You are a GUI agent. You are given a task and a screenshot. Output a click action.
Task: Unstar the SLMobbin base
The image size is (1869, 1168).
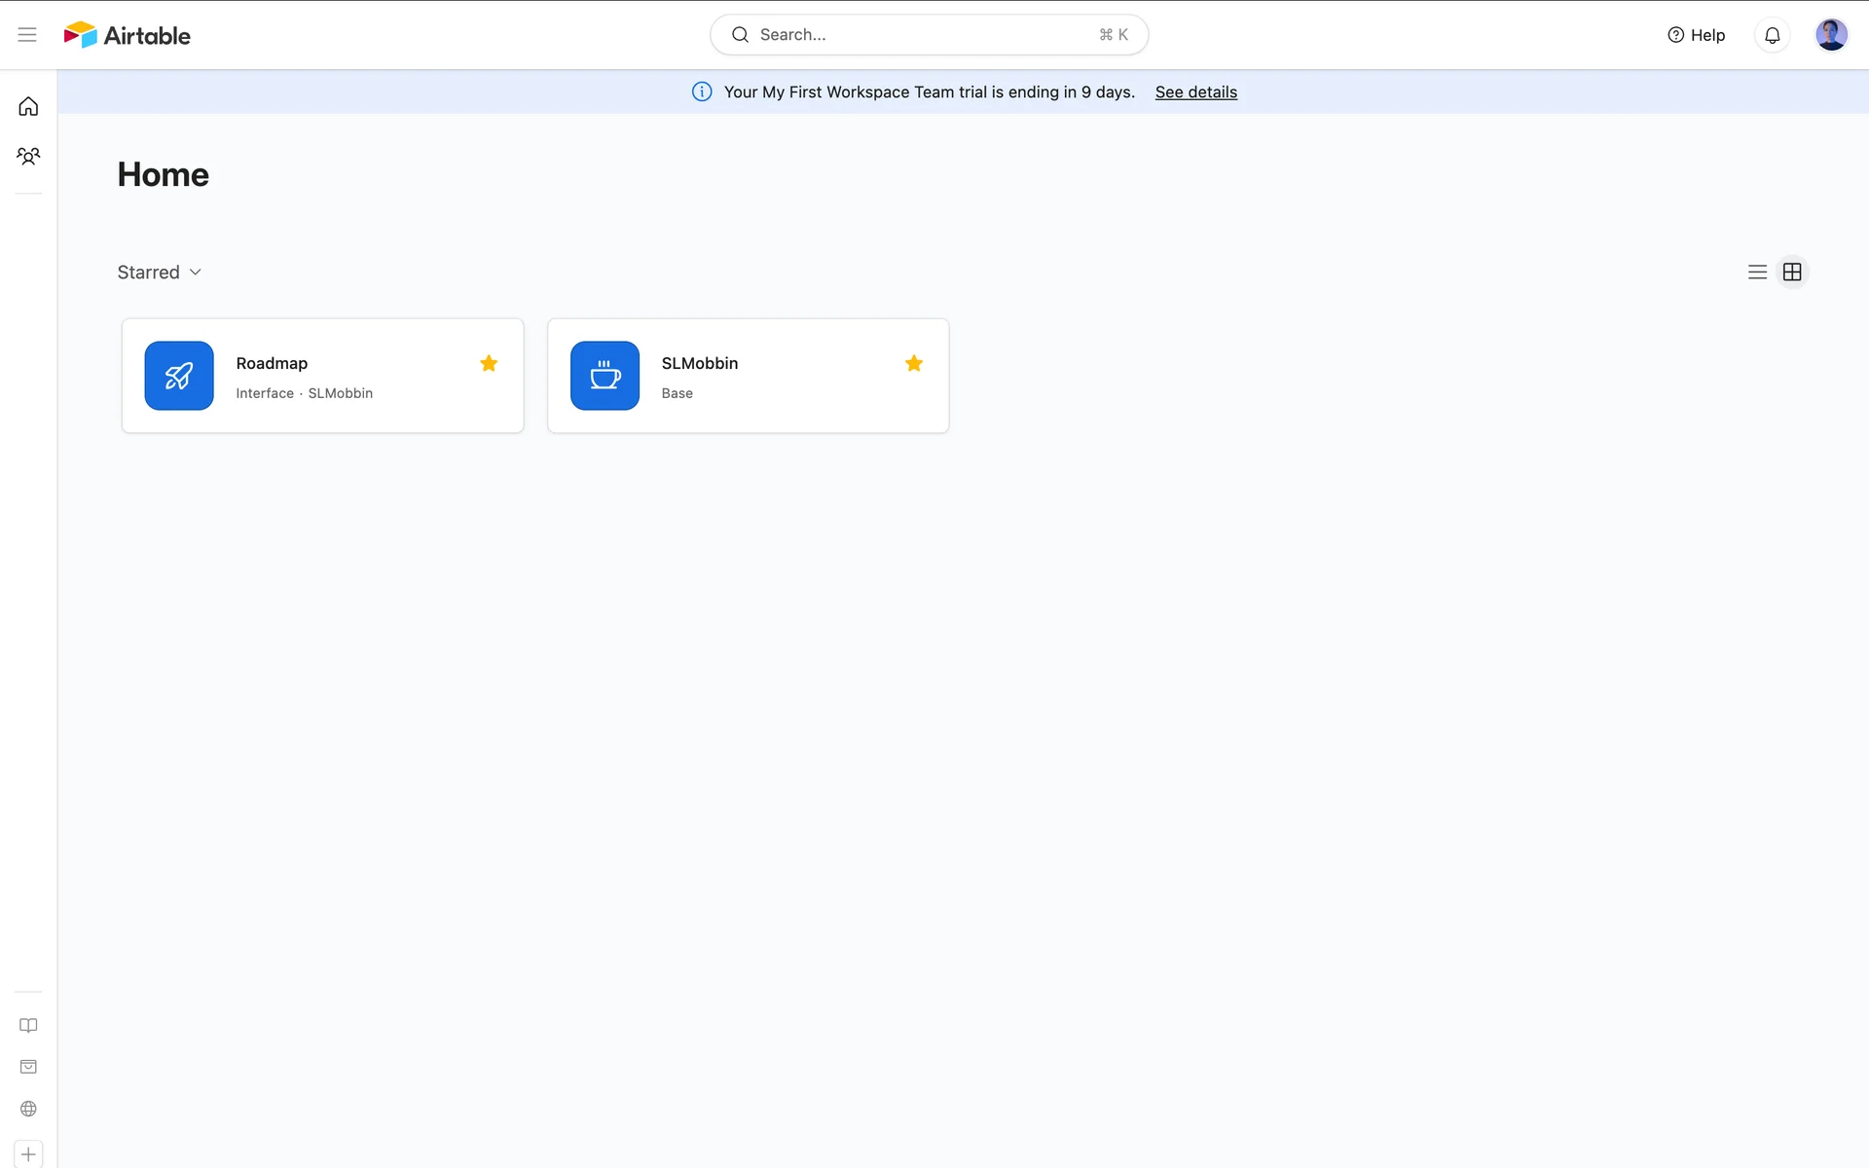point(913,363)
